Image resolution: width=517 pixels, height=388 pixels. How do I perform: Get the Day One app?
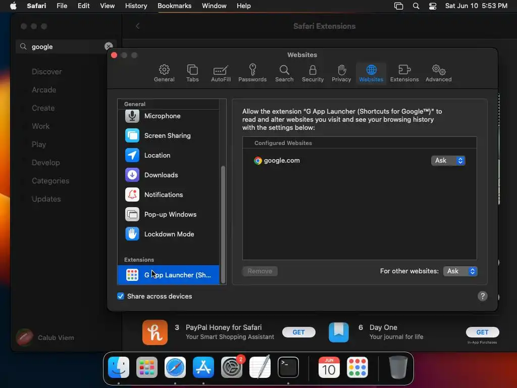pos(482,332)
